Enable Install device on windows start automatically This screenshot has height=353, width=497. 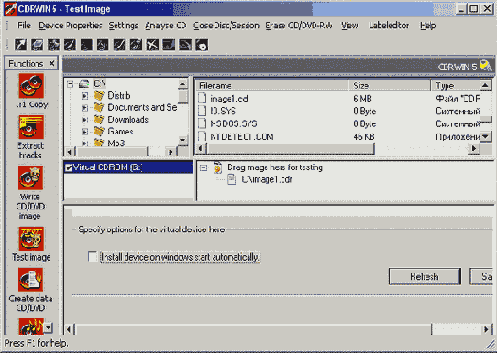click(x=93, y=257)
